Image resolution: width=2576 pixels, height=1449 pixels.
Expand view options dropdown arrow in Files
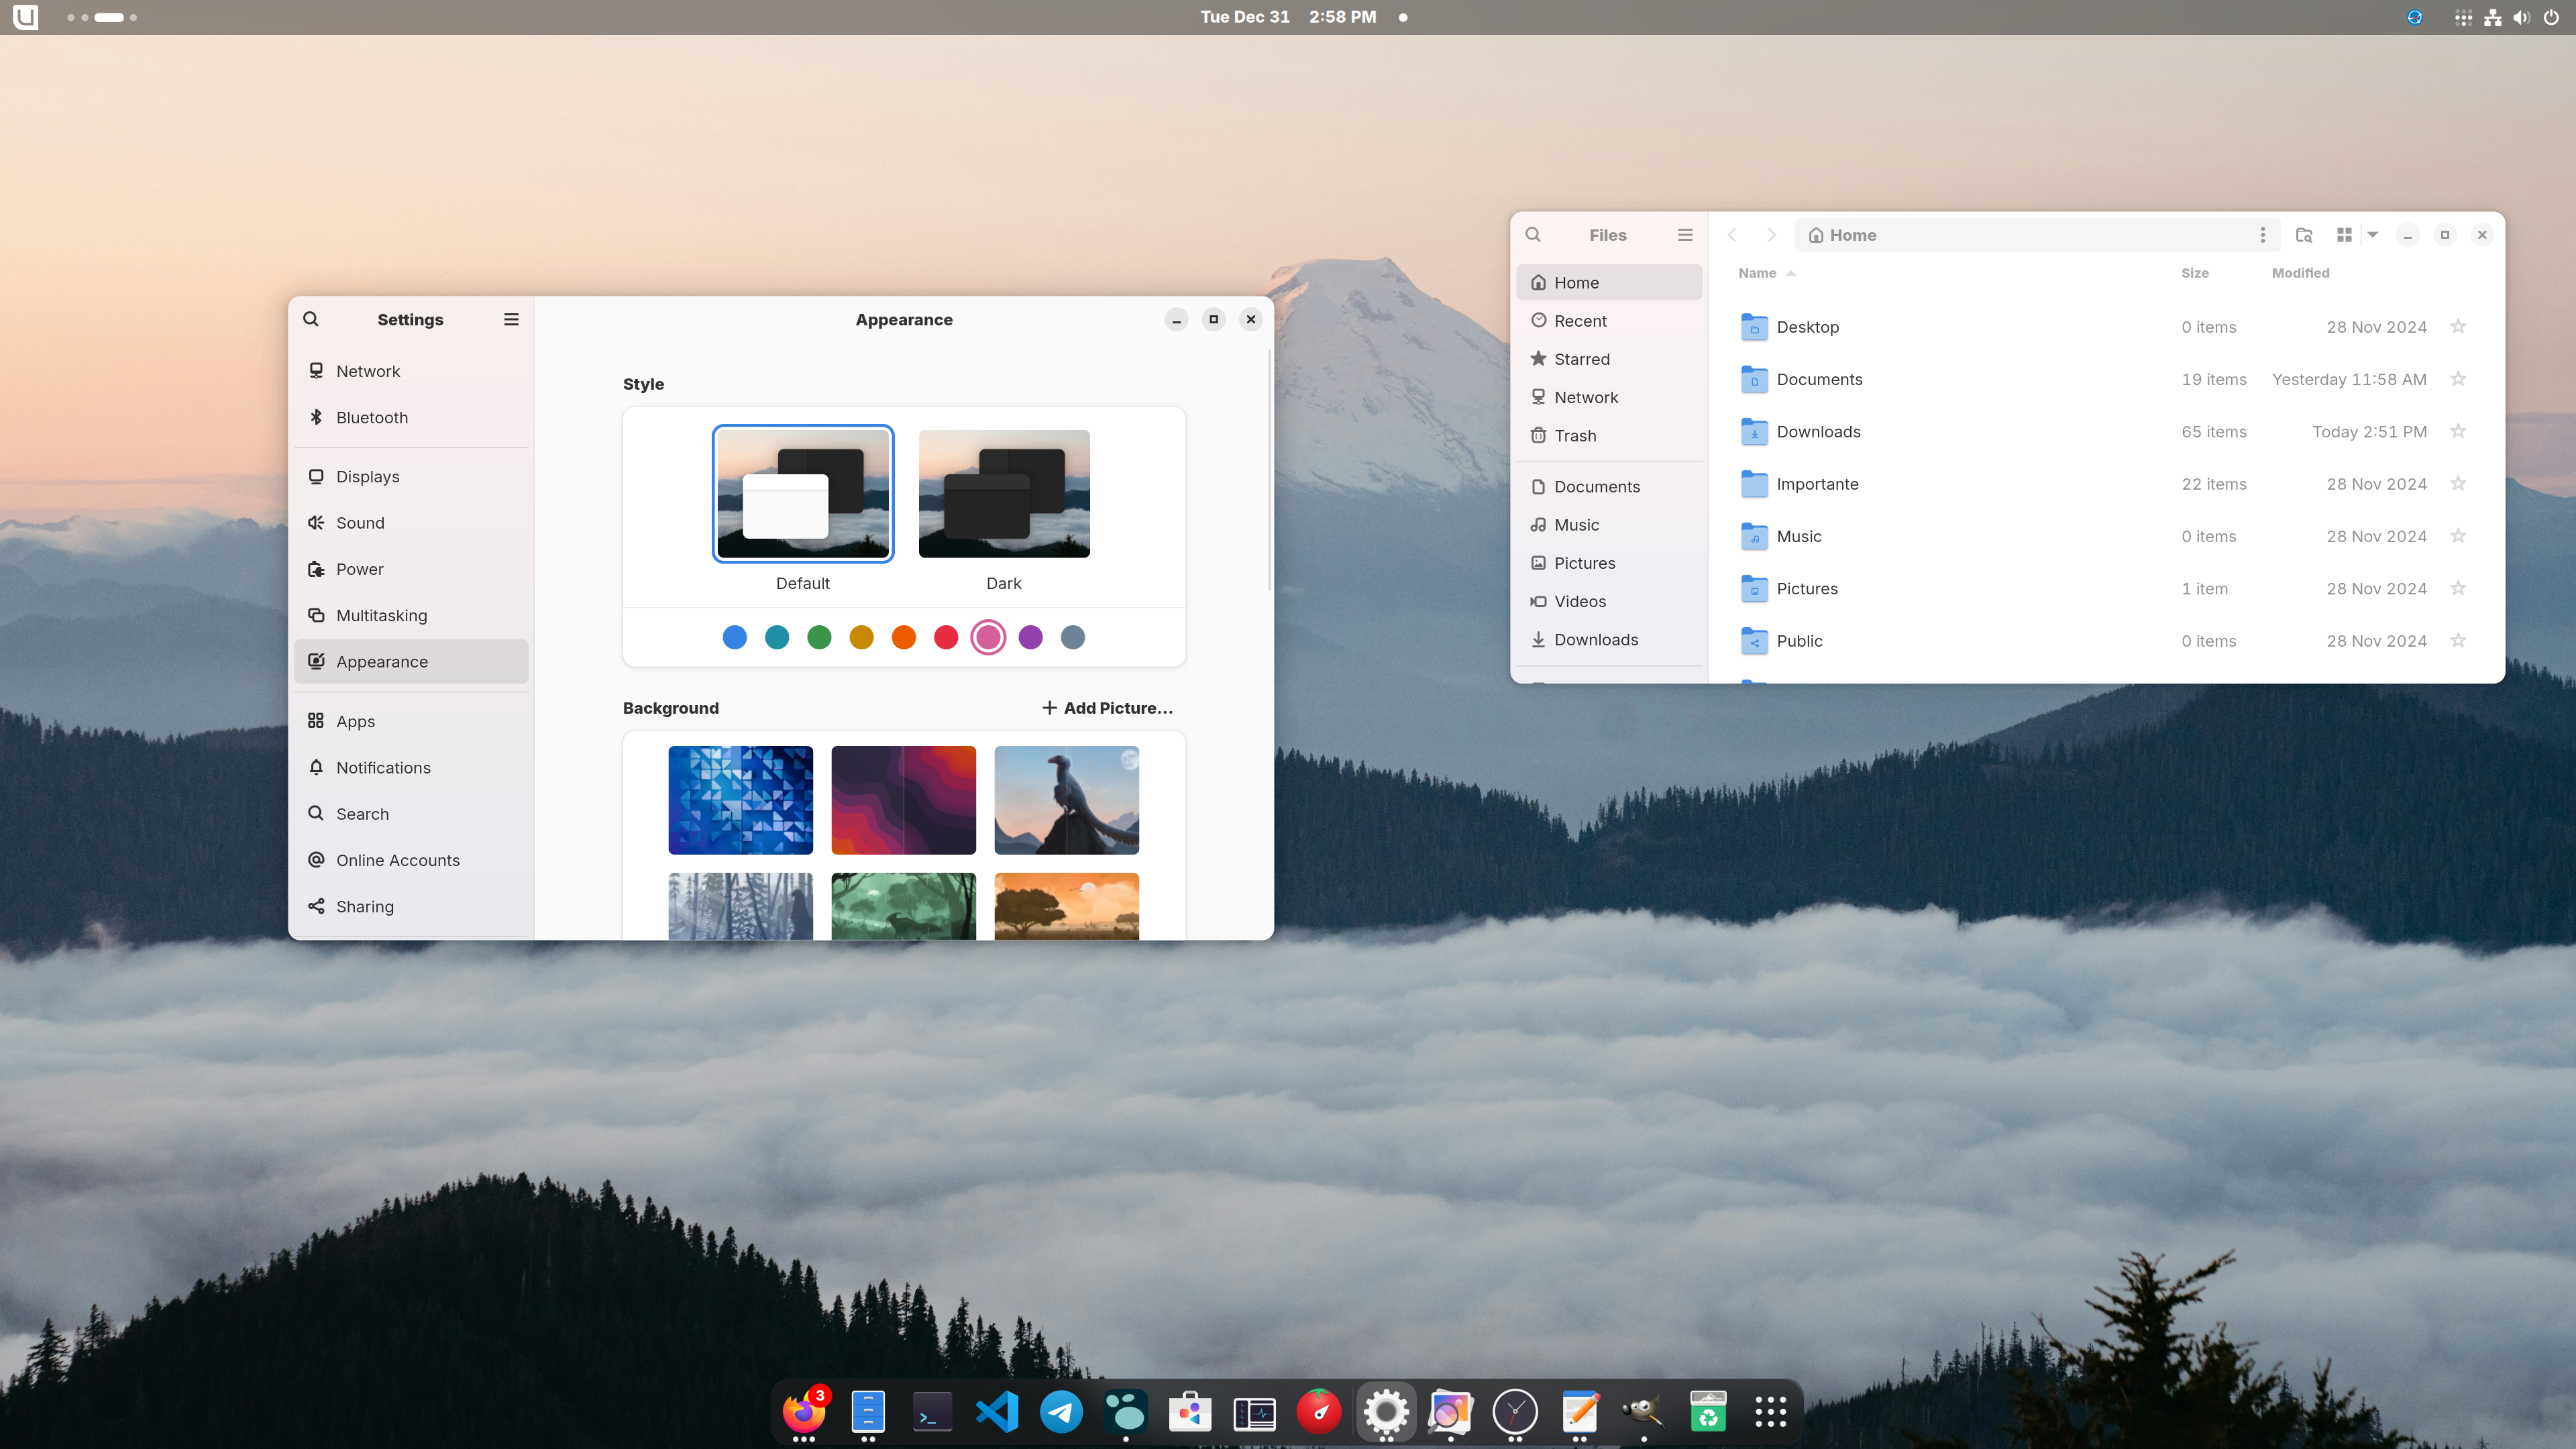[2373, 235]
